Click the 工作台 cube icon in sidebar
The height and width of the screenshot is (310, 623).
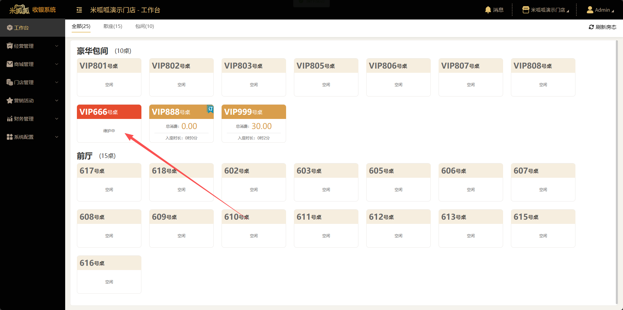coord(10,28)
